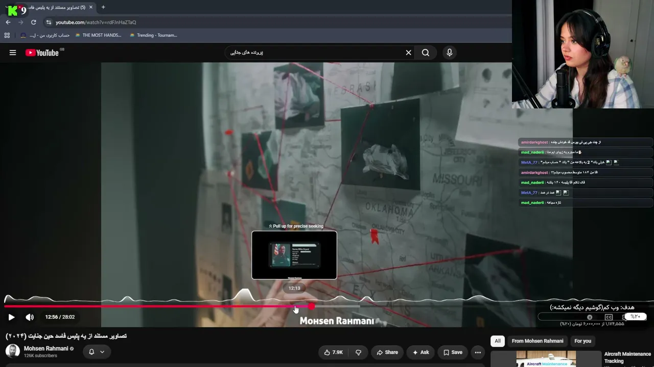Open a new browser tab
Viewport: 654px width, 367px height.
tap(103, 7)
